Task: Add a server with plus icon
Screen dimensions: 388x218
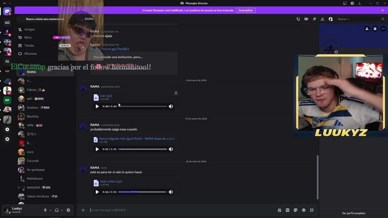Action: click(7, 129)
